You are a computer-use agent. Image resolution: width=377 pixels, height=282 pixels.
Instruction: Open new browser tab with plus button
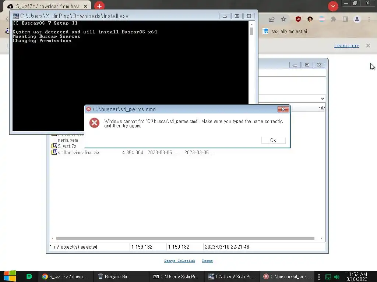point(99,6)
